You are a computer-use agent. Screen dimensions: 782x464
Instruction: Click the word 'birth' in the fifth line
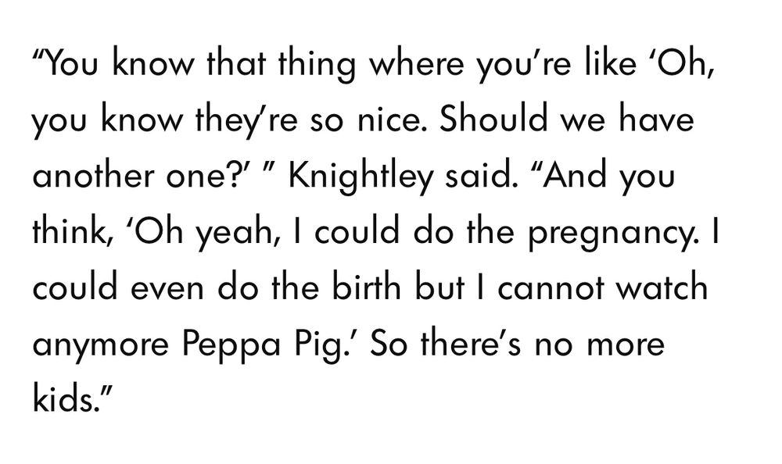[367, 287]
